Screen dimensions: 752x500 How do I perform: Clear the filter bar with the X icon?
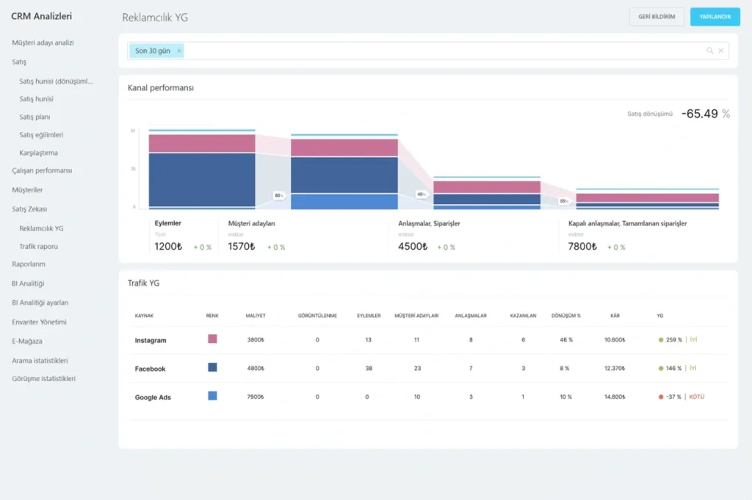(x=720, y=51)
